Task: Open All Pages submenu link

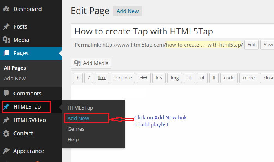Action: coord(15,68)
